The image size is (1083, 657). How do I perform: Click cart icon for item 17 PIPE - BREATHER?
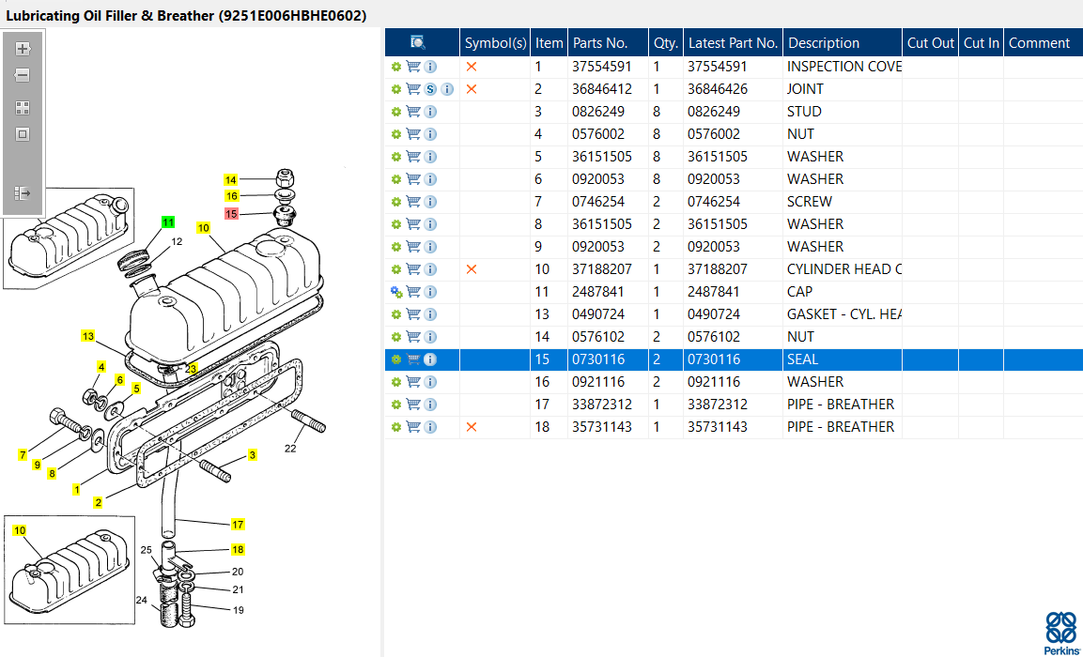[413, 405]
